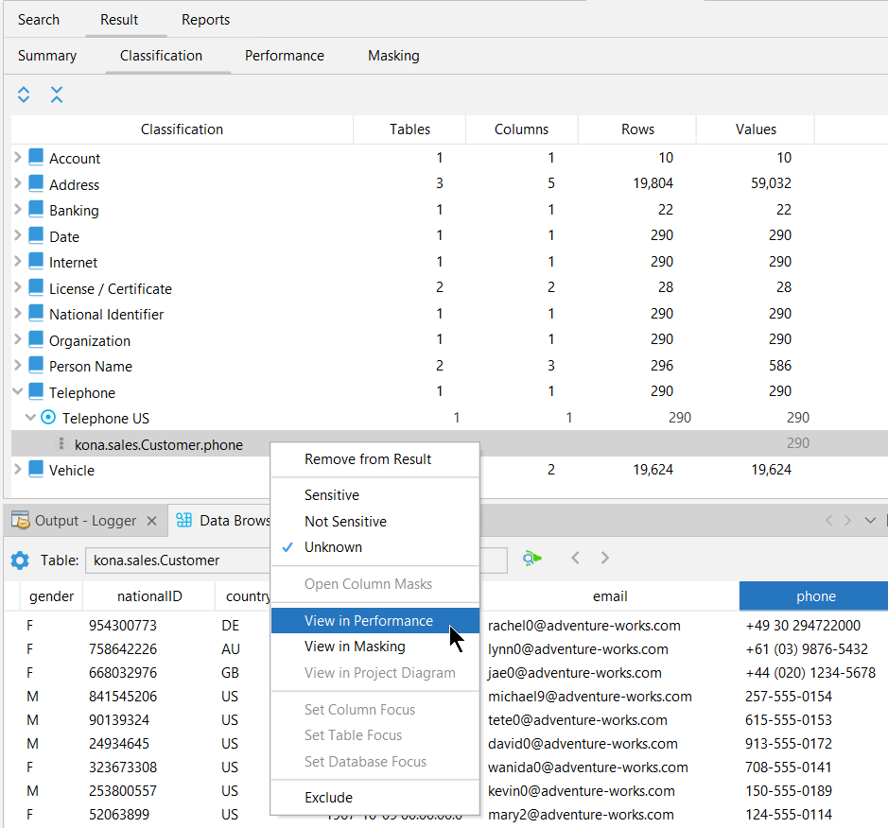Sort by the Tables column header

(409, 129)
